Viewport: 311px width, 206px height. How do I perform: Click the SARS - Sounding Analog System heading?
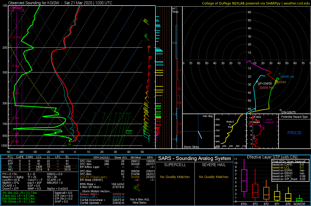(195, 158)
